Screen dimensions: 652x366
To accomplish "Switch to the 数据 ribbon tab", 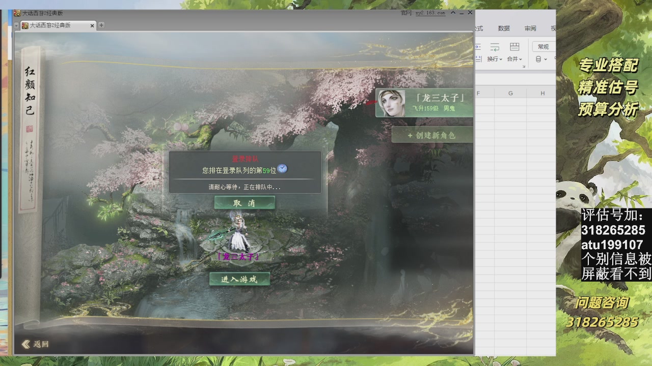I will (x=504, y=28).
